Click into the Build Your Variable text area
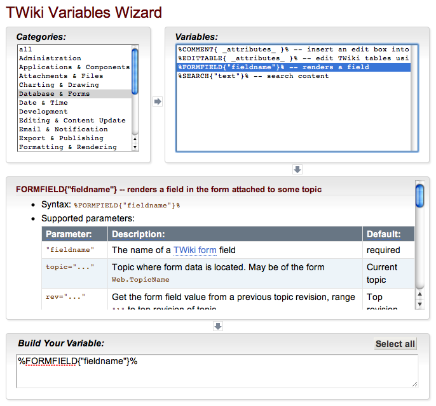Screen dimensions: 436x406 pos(217,371)
